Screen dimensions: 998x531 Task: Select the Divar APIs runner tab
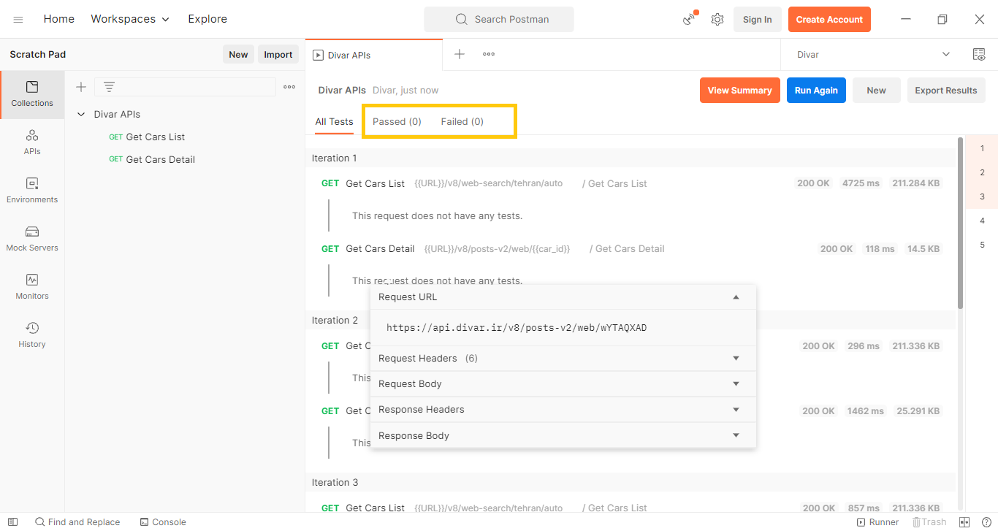tap(374, 55)
